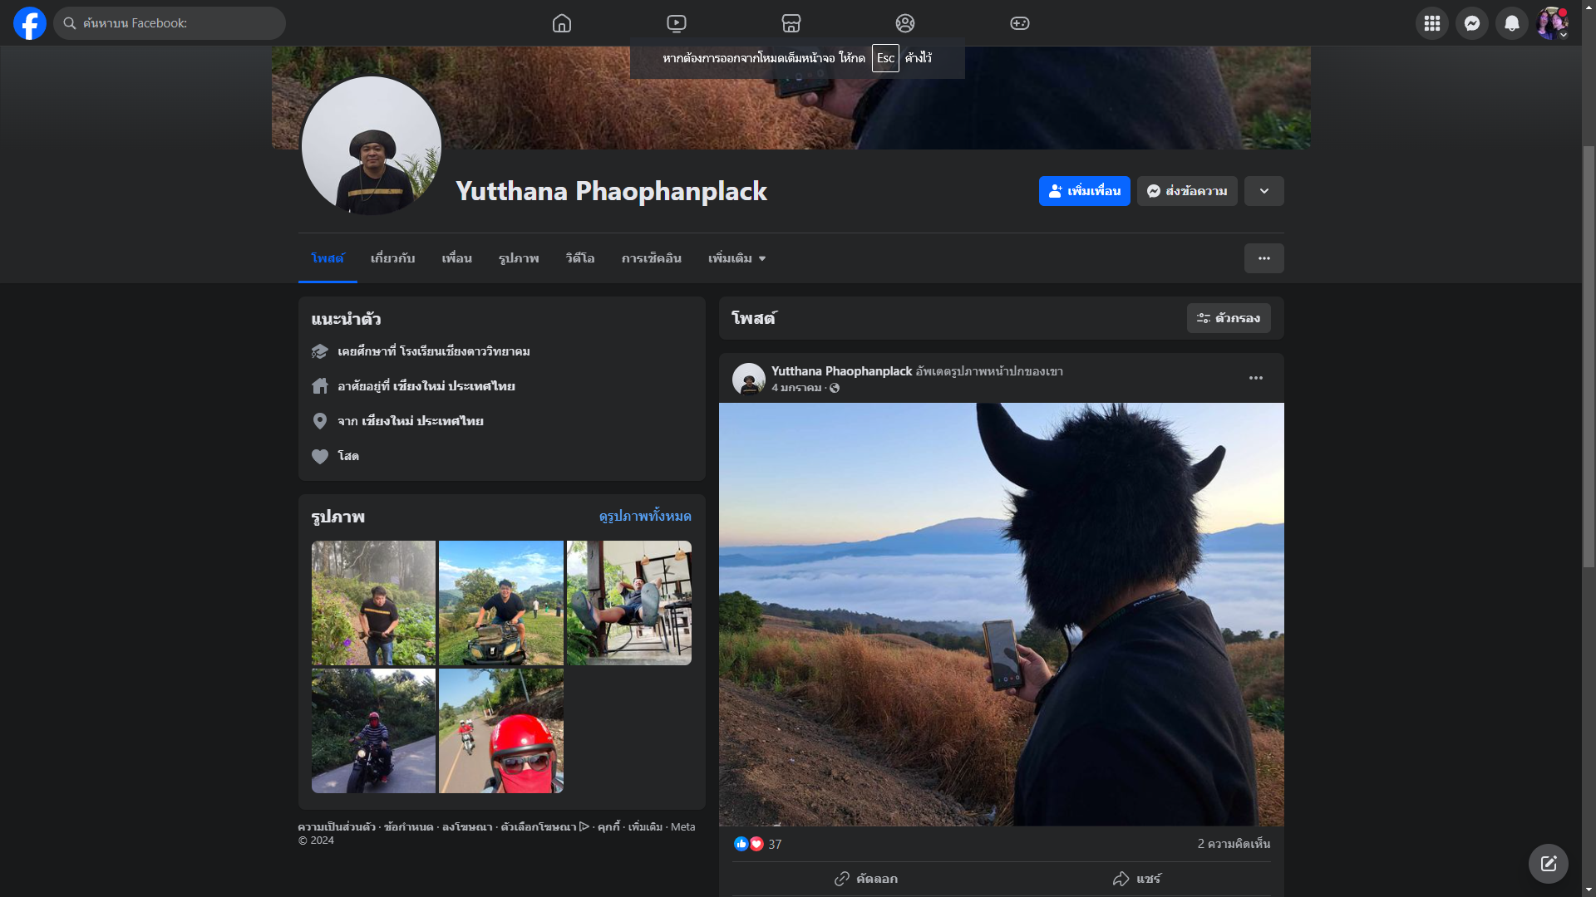Viewport: 1596px width, 897px height.
Task: Open the Gaming controller icon
Action: [x=1020, y=23]
